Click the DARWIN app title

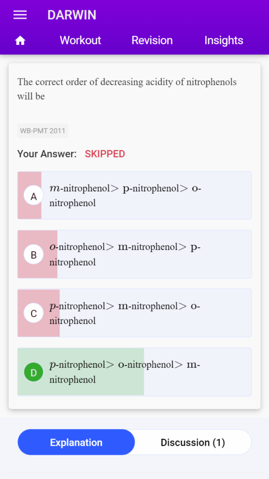click(x=71, y=15)
